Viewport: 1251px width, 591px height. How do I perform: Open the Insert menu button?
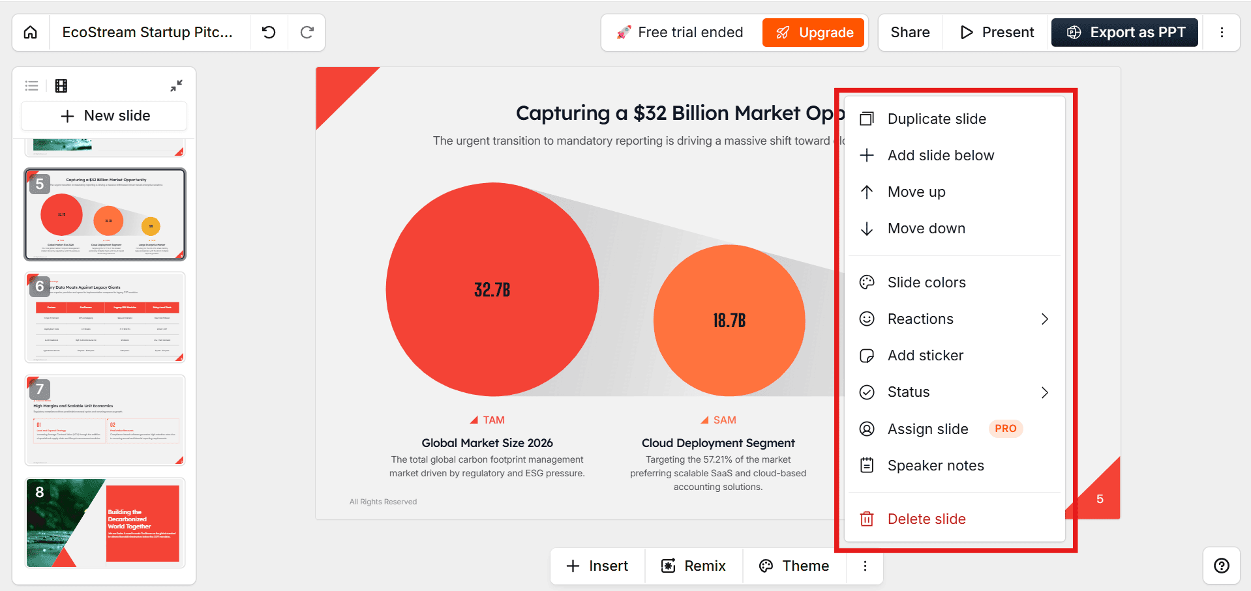click(597, 566)
